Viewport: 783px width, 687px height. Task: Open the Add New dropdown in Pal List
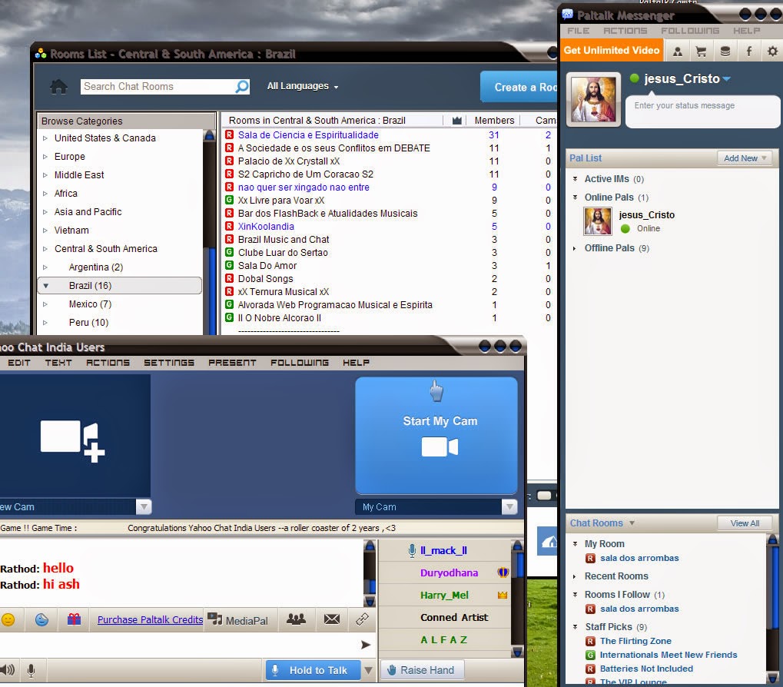(745, 158)
